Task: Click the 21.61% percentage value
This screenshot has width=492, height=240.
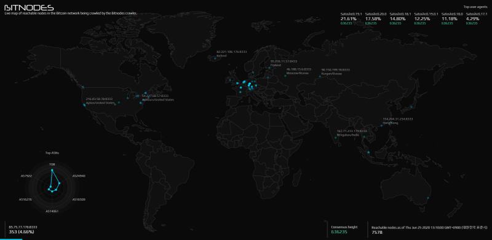Action: [348, 19]
